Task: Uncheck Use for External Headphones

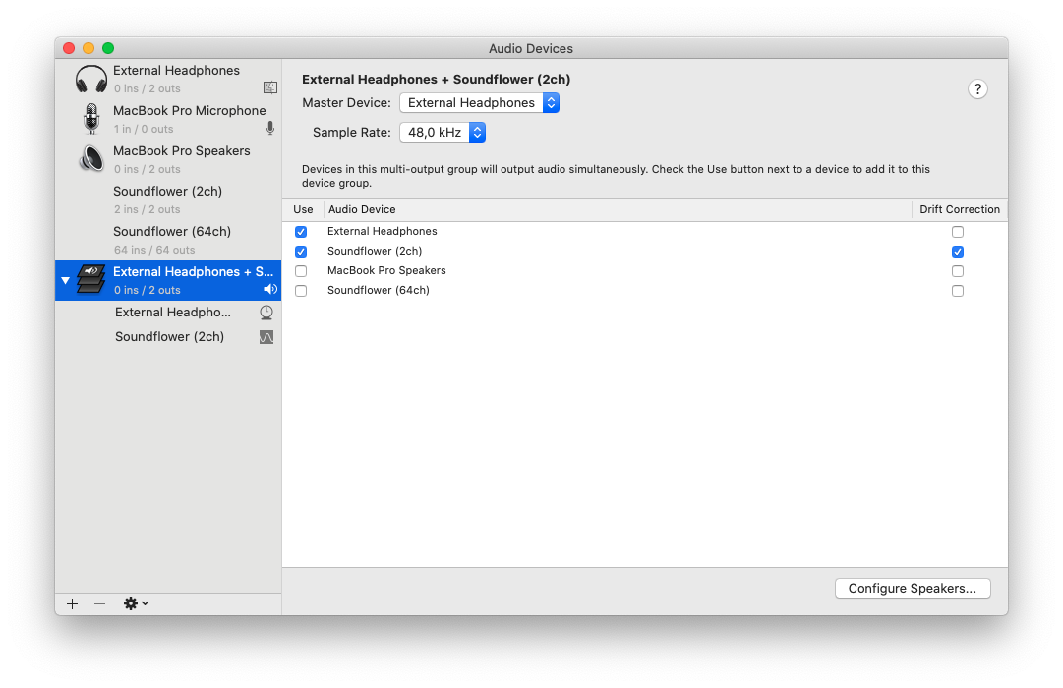Action: click(x=301, y=232)
